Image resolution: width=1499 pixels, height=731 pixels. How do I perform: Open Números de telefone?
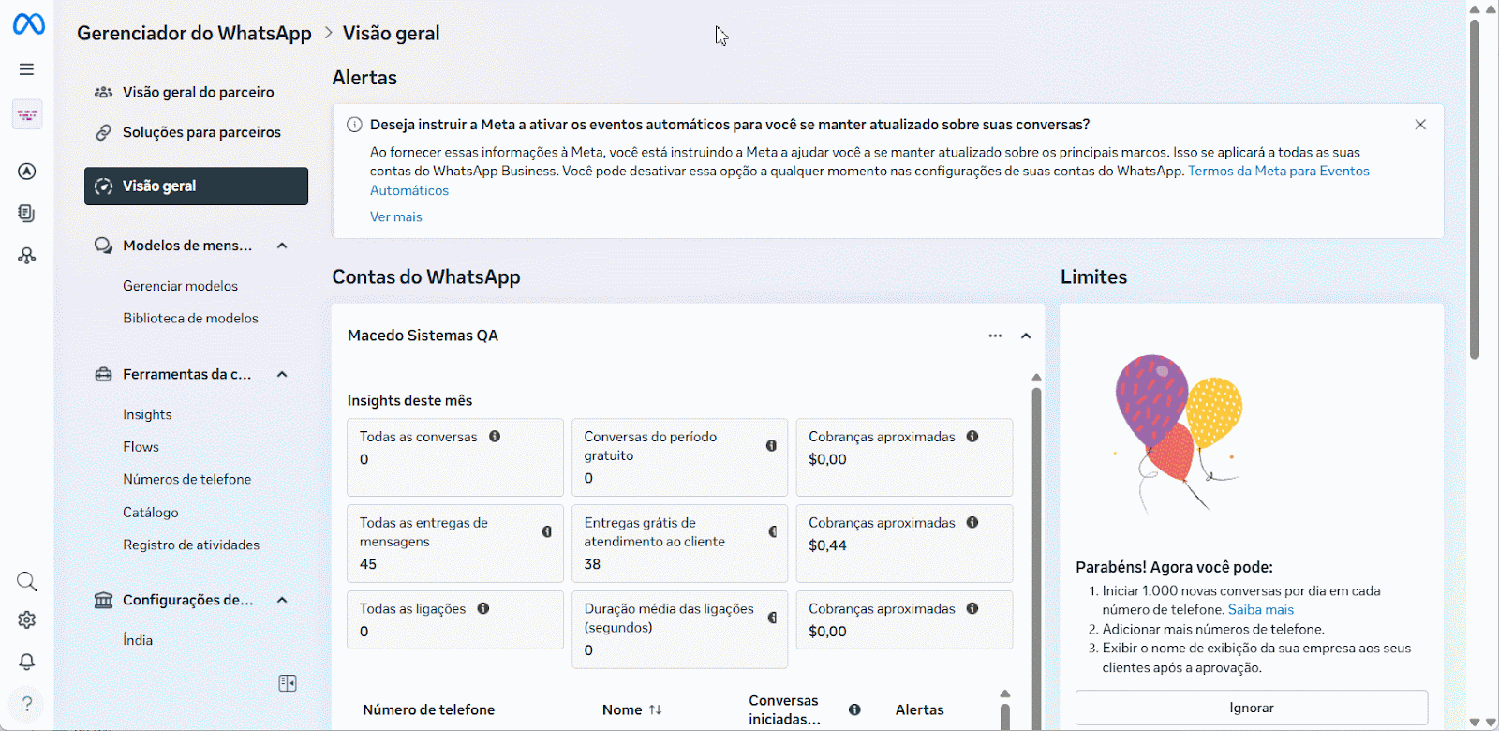point(186,479)
